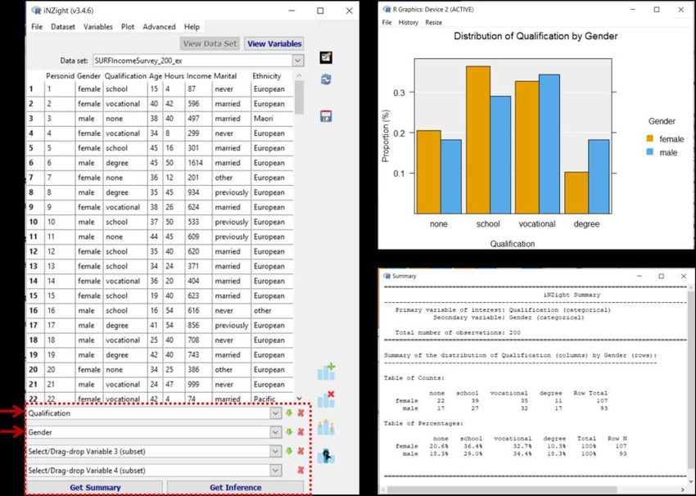696x496 pixels.
Task: Click the plot title 'Distribution of Qualification by Gender'
Action: coord(536,36)
